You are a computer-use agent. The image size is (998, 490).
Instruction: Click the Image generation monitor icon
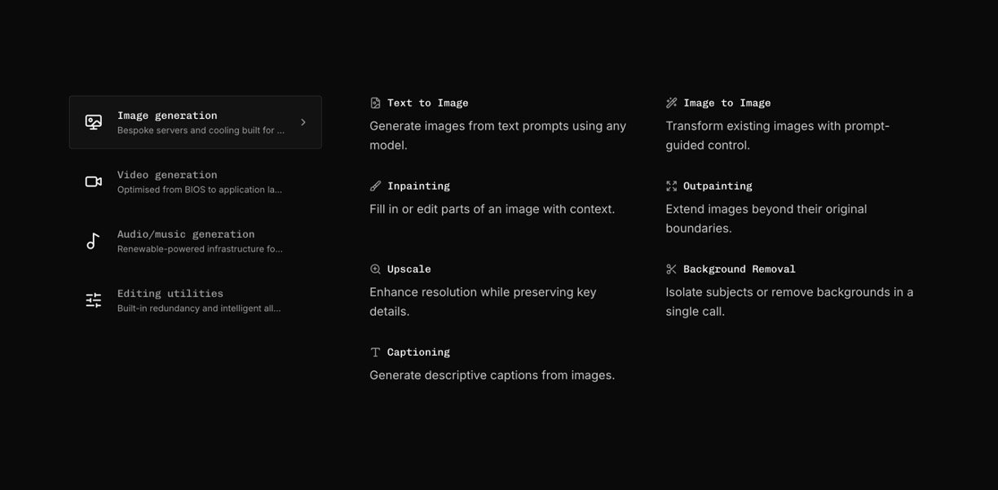tap(94, 122)
